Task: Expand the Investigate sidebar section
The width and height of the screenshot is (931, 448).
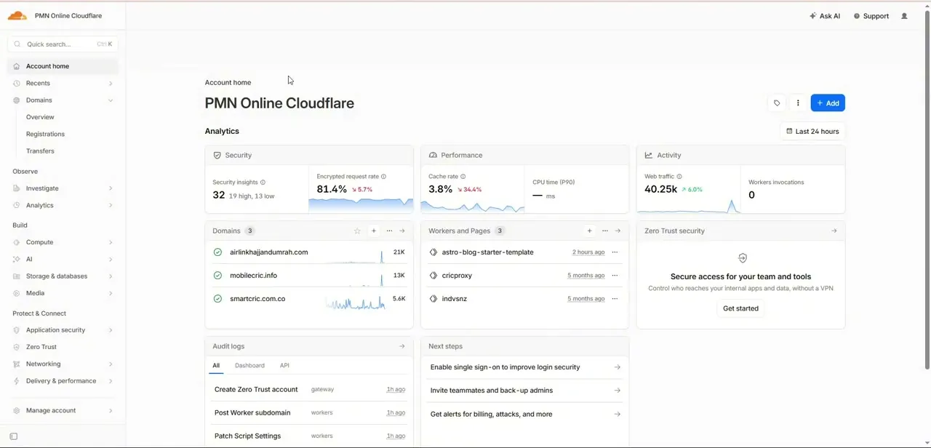Action: click(63, 188)
